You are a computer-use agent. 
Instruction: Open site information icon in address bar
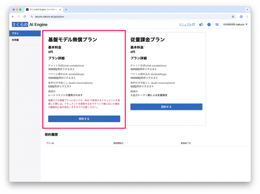tap(32, 16)
